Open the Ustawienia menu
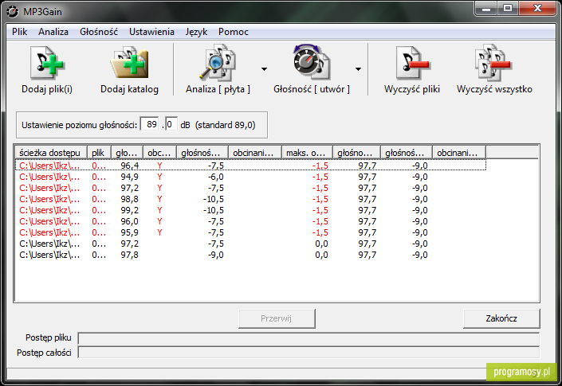The width and height of the screenshot is (562, 386). (151, 32)
